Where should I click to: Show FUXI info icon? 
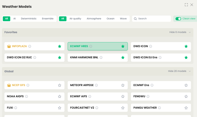[x=16, y=108]
